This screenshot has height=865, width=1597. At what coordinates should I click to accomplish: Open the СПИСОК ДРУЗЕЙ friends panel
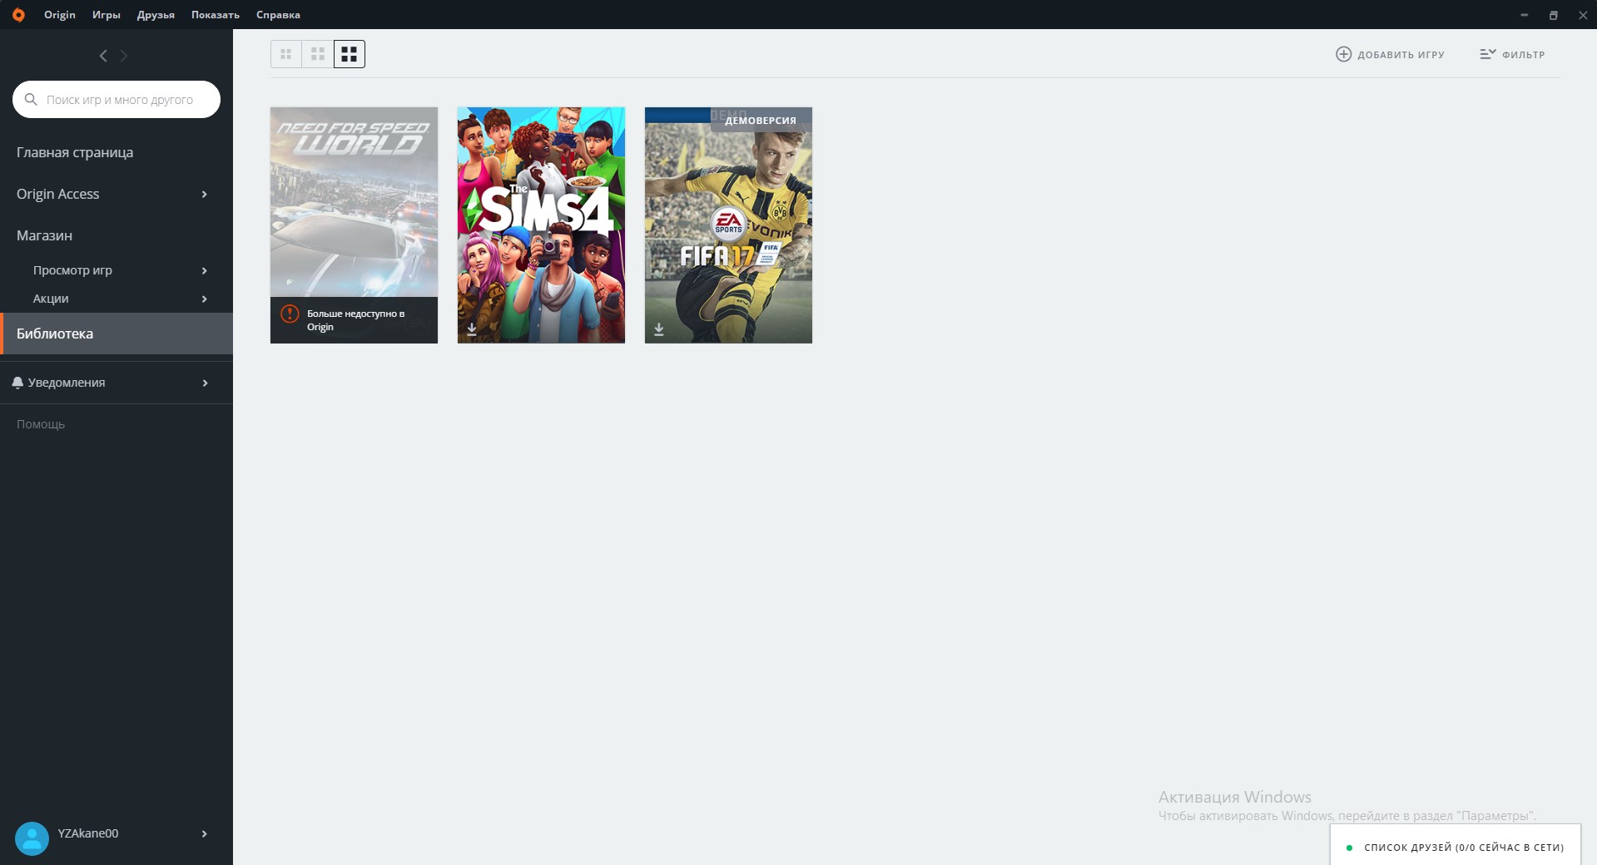1456,845
